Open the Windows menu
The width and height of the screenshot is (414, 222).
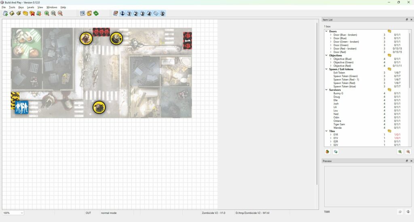click(x=52, y=7)
